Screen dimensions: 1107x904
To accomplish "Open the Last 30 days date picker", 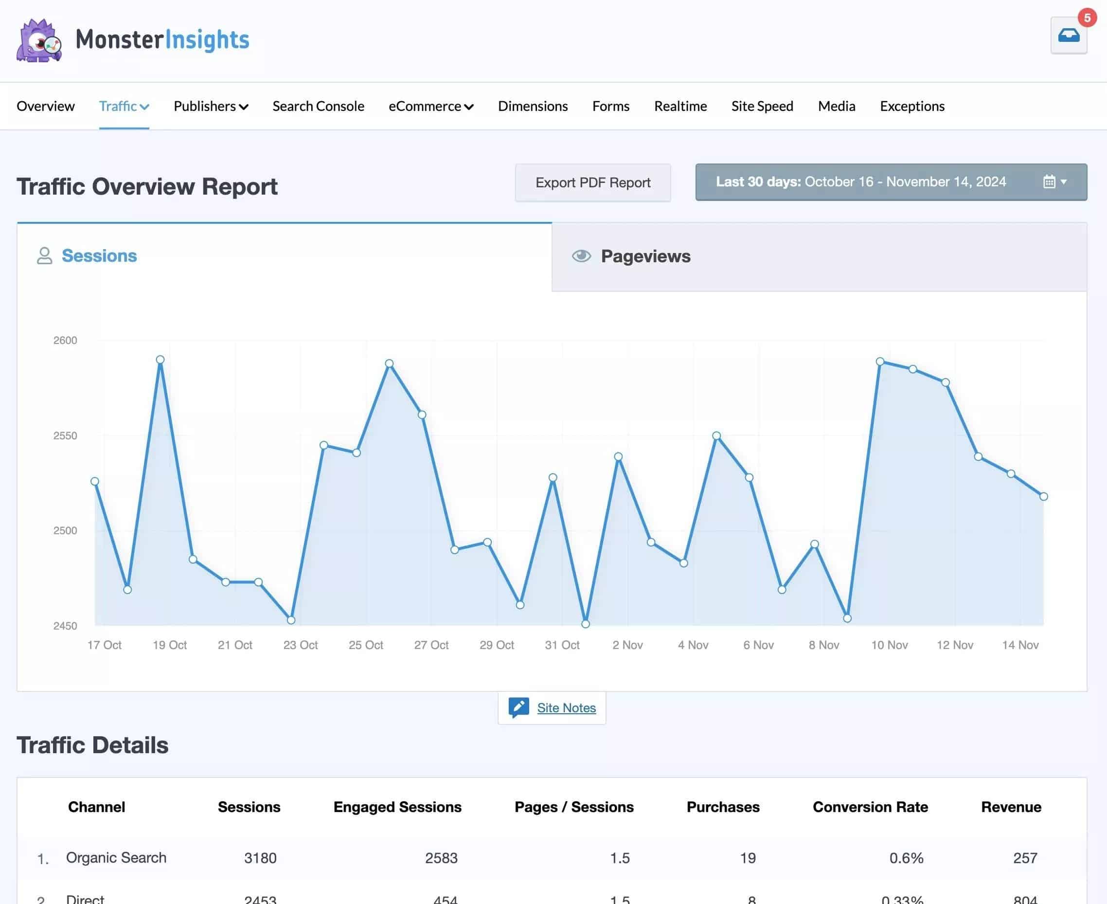I will [x=861, y=182].
